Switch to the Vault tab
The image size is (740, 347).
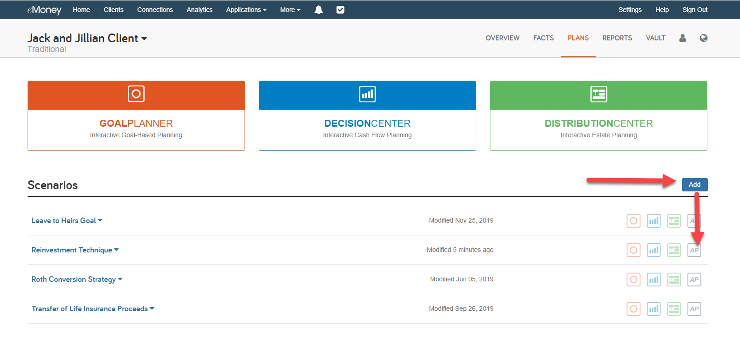point(655,38)
